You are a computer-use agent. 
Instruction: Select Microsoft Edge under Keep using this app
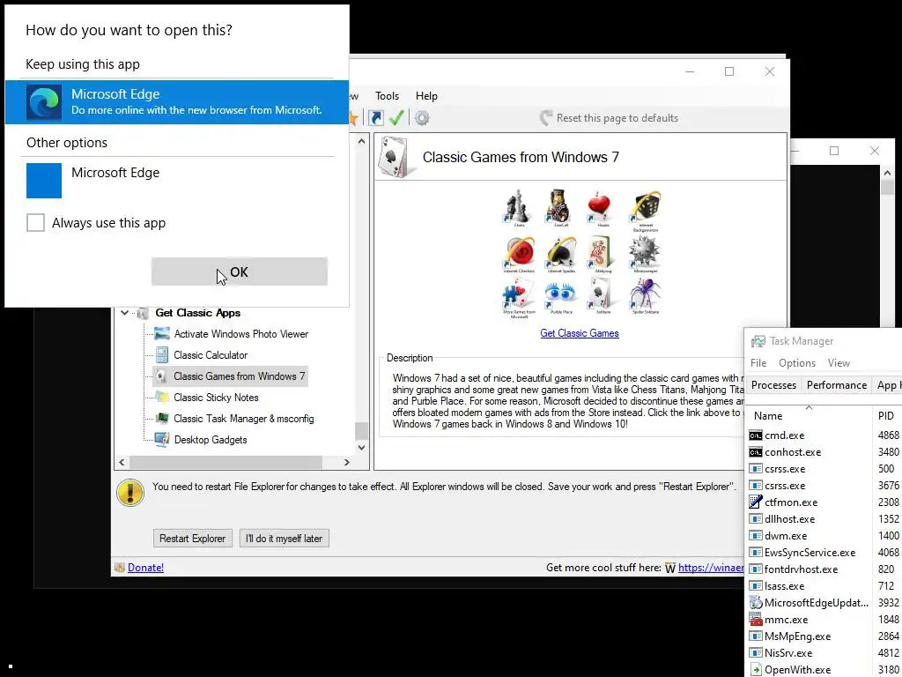pos(176,102)
